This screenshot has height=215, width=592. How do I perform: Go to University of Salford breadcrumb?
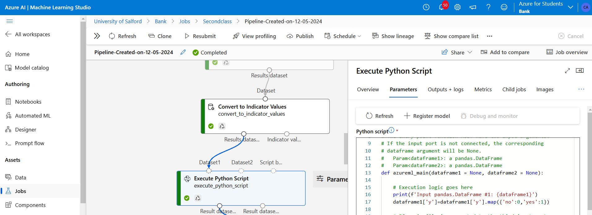coord(118,21)
